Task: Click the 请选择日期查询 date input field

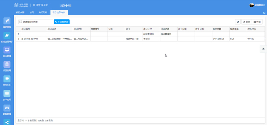Action: [x=36, y=22]
